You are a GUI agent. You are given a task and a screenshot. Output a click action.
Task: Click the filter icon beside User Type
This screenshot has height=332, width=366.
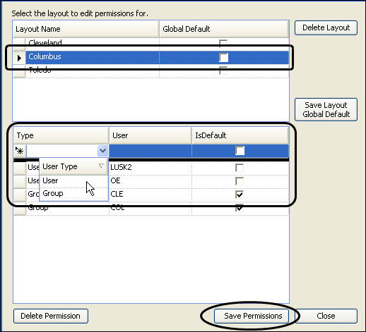pyautogui.click(x=102, y=166)
